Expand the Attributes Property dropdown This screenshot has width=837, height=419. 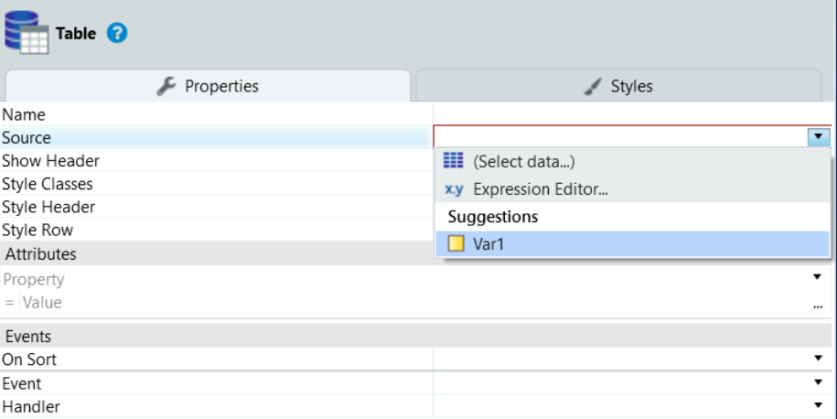click(818, 277)
